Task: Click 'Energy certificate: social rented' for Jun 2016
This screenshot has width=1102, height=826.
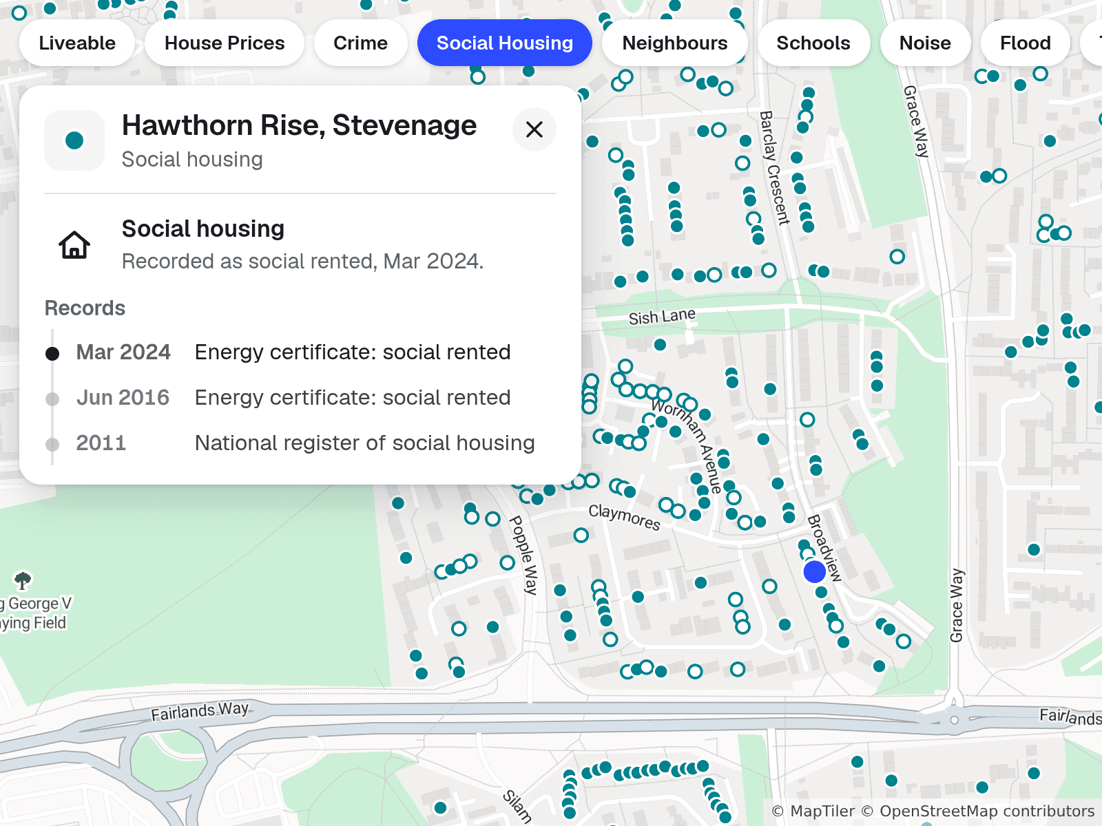Action: click(353, 398)
